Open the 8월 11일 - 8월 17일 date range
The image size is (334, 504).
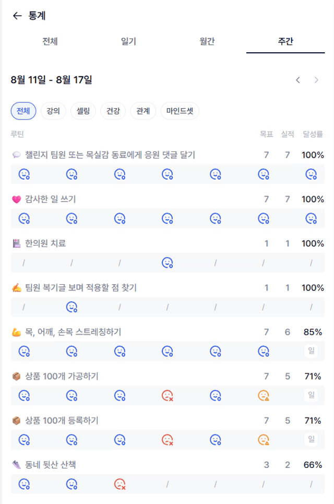[51, 80]
